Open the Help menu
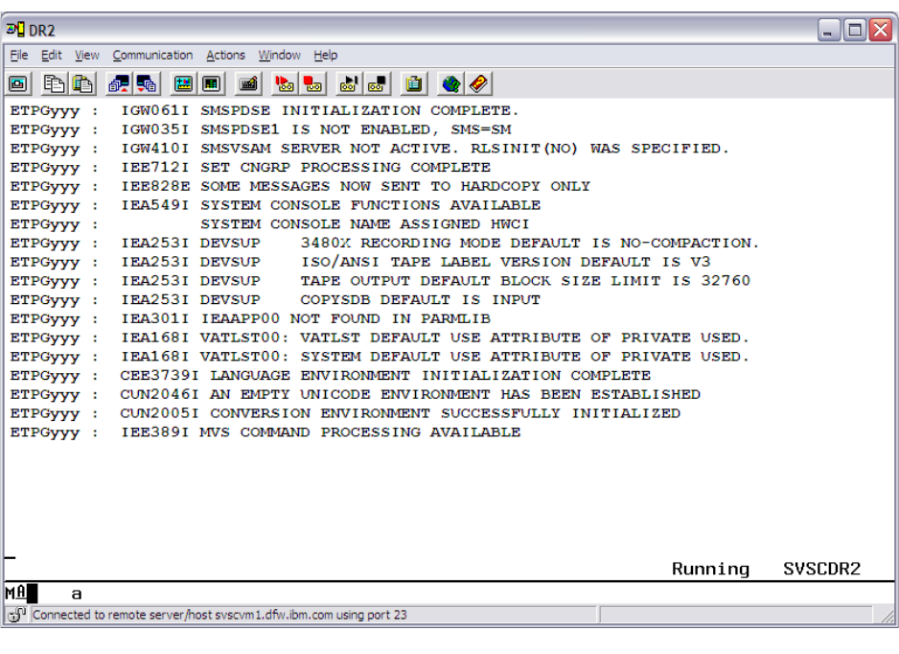This screenshot has width=899, height=654. (325, 55)
